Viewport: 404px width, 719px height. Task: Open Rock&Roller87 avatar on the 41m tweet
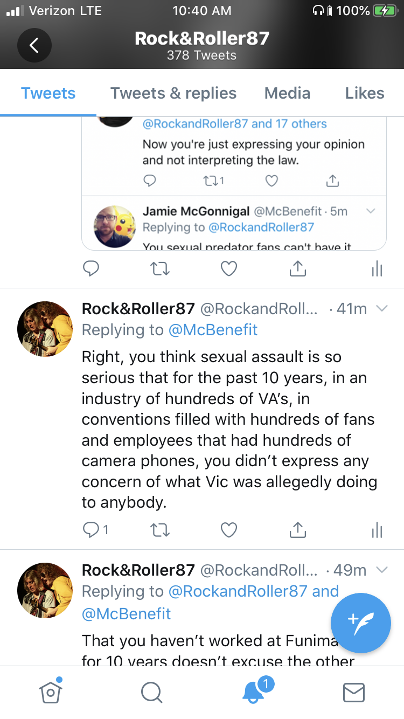tap(45, 329)
